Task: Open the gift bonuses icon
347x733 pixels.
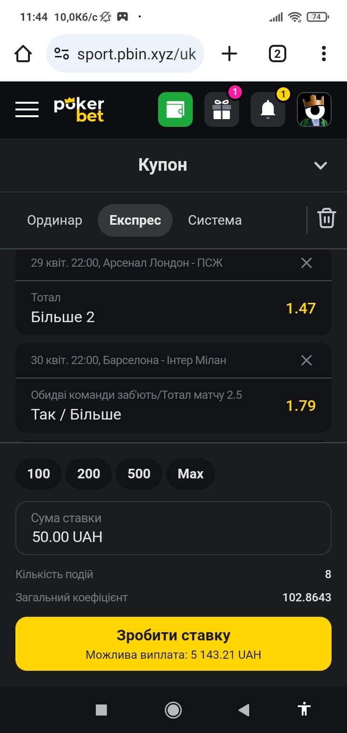Action: (x=222, y=109)
